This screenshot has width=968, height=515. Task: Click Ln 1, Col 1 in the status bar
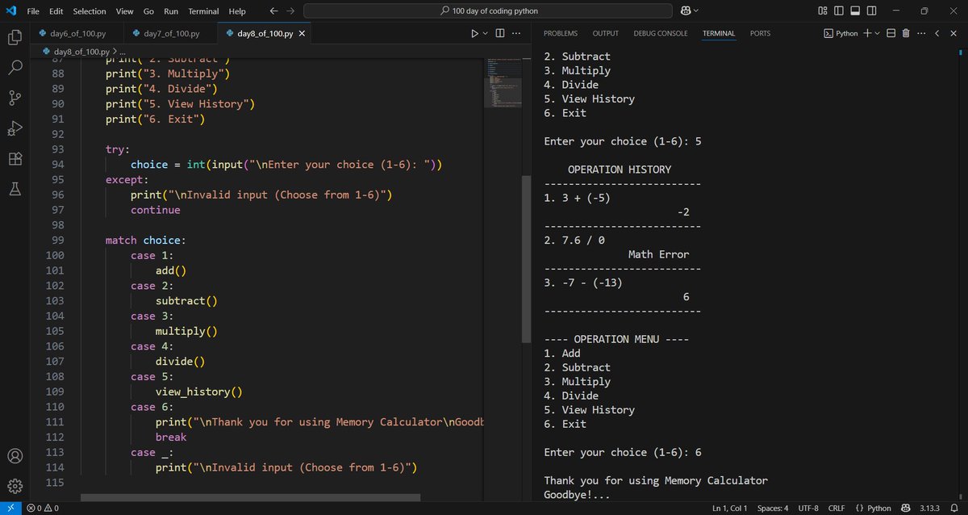(730, 509)
